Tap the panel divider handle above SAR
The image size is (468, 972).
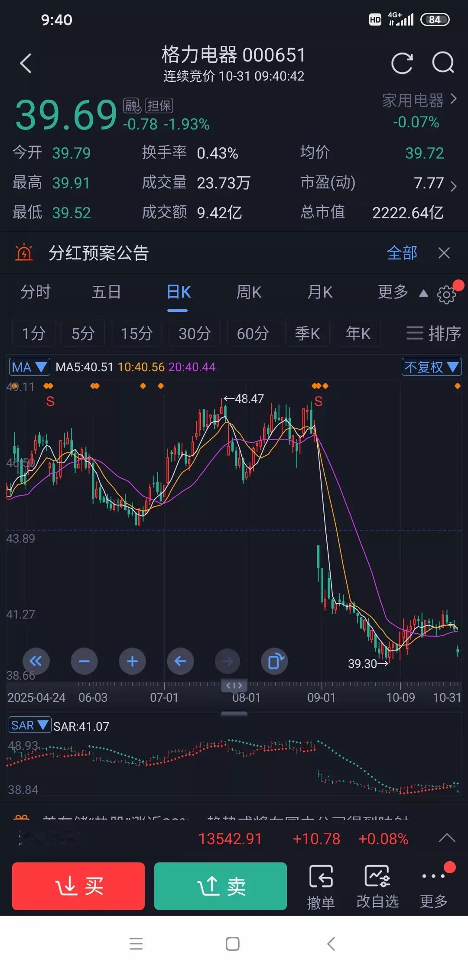tap(234, 713)
